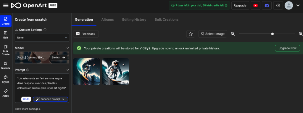Open the YouTube link icon
Screen dimensions: 303x113
coord(255,5)
